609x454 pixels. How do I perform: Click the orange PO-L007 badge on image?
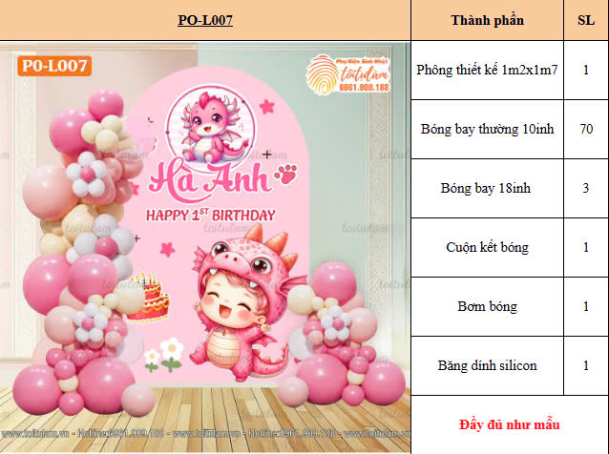click(x=54, y=66)
